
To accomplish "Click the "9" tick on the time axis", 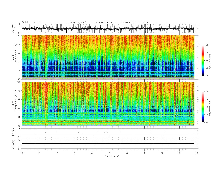I will pyautogui.click(x=179, y=153).
